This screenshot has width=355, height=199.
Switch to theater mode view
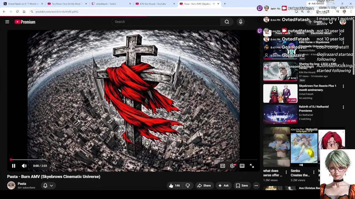pyautogui.click(x=242, y=166)
